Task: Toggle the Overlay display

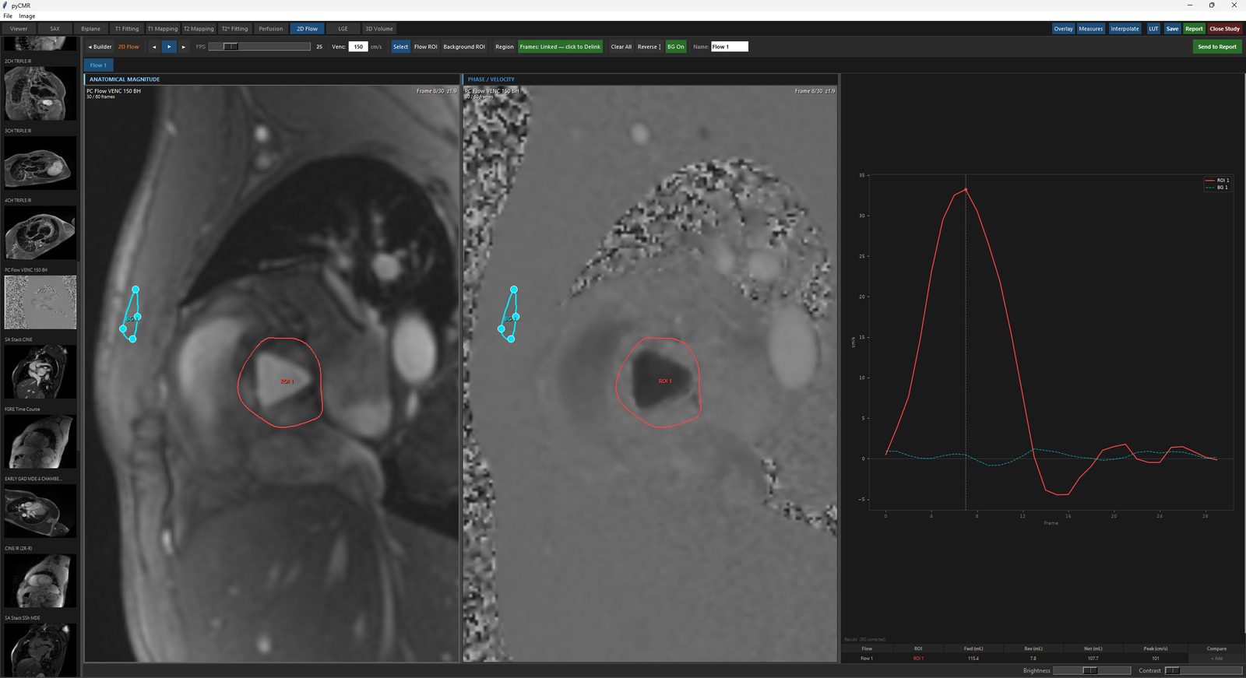Action: [x=1063, y=29]
